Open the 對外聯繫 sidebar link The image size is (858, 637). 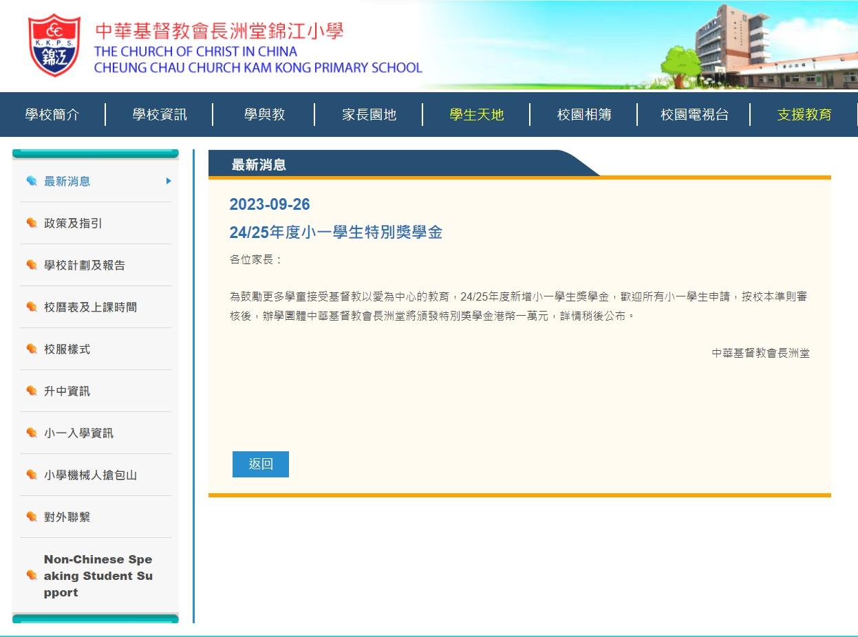coord(67,517)
